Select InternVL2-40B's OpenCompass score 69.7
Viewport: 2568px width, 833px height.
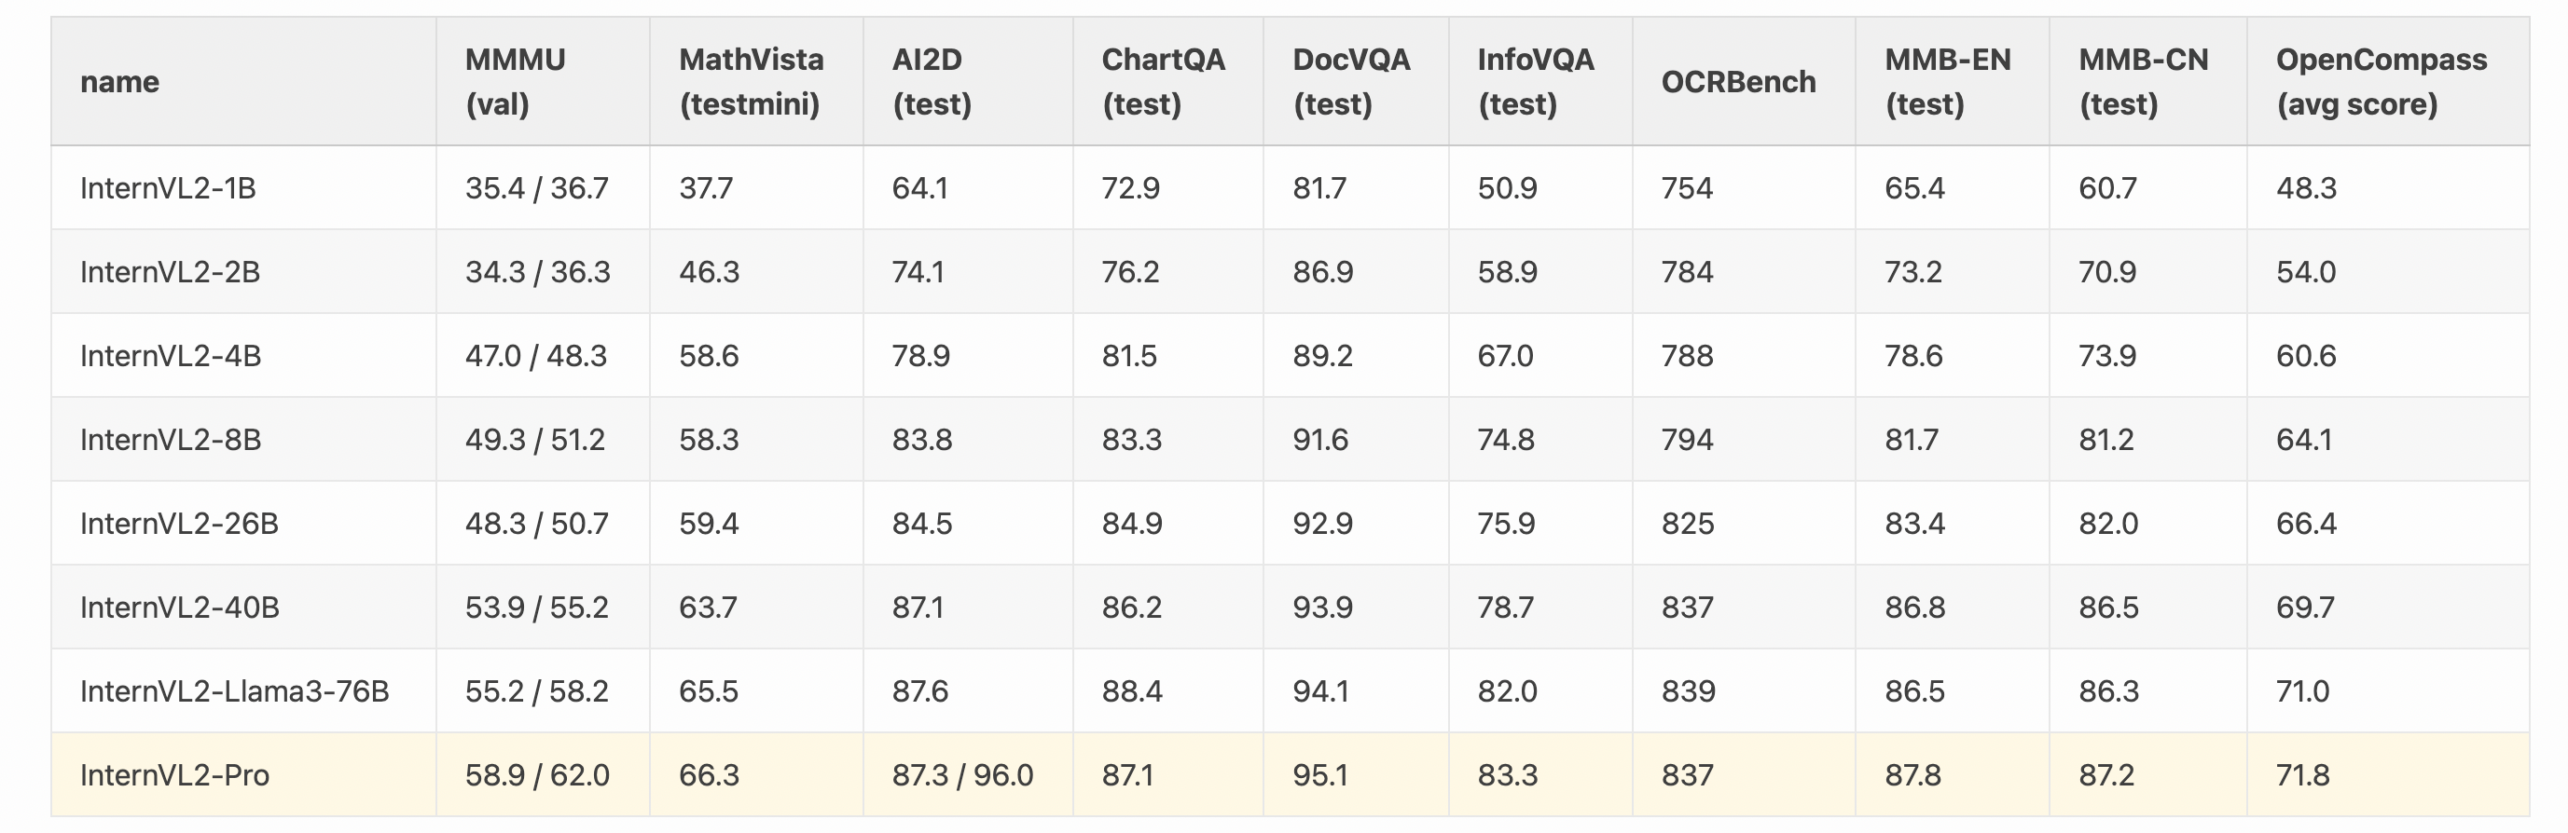tap(2305, 608)
